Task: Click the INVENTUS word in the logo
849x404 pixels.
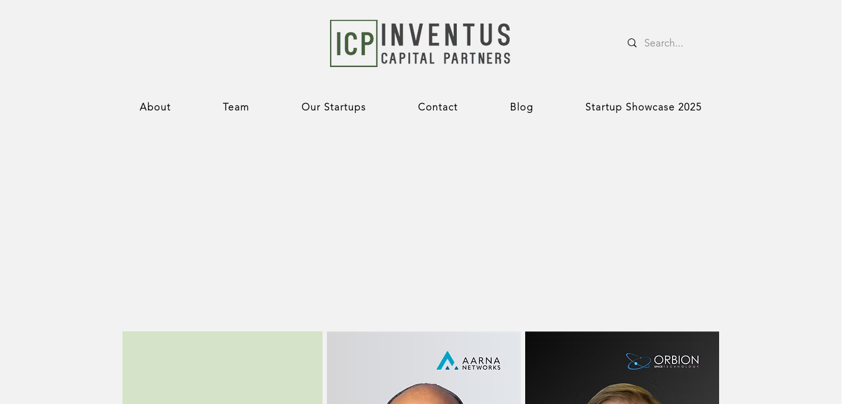Action: pos(446,35)
